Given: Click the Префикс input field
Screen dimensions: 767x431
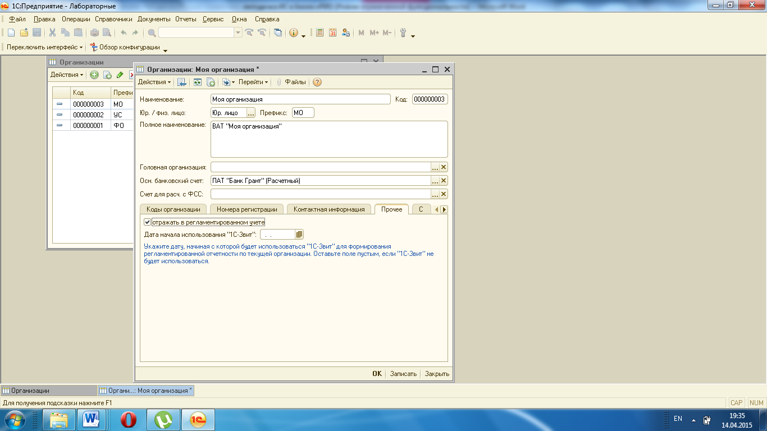Looking at the screenshot, I should (x=303, y=113).
